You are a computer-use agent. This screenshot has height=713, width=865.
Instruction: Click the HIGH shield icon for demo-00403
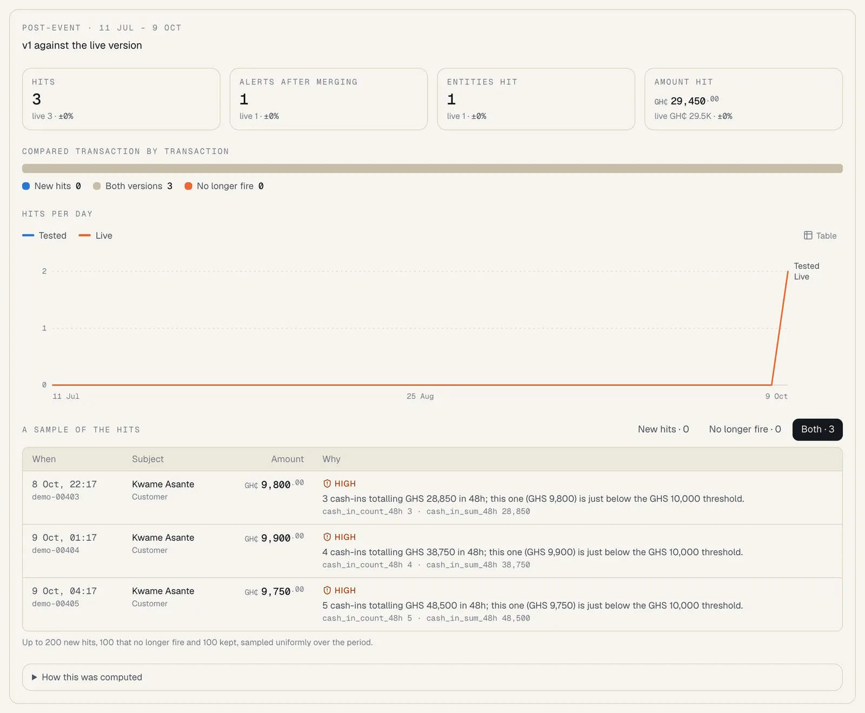coord(327,484)
